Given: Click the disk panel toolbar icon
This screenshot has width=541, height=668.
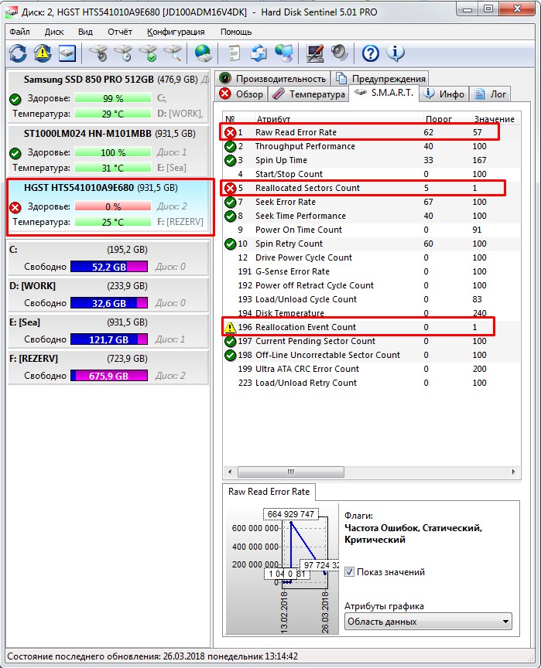Looking at the screenshot, I should 67,53.
